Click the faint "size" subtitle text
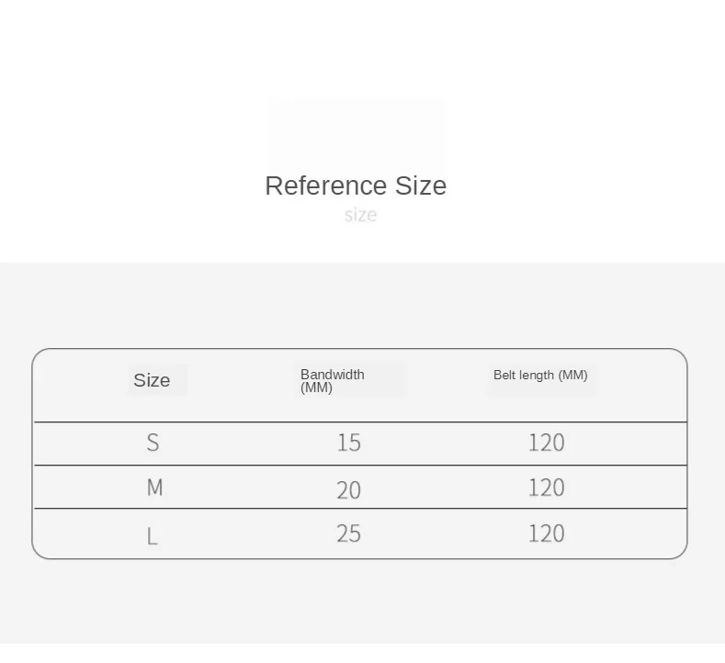Screen dimensions: 725x663 (360, 215)
